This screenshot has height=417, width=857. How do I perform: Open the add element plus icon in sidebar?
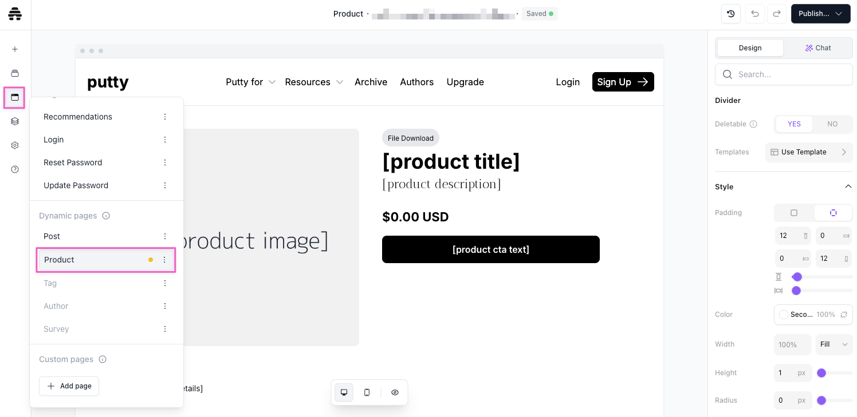click(15, 49)
